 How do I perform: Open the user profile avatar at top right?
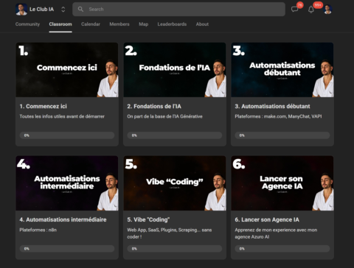(327, 10)
